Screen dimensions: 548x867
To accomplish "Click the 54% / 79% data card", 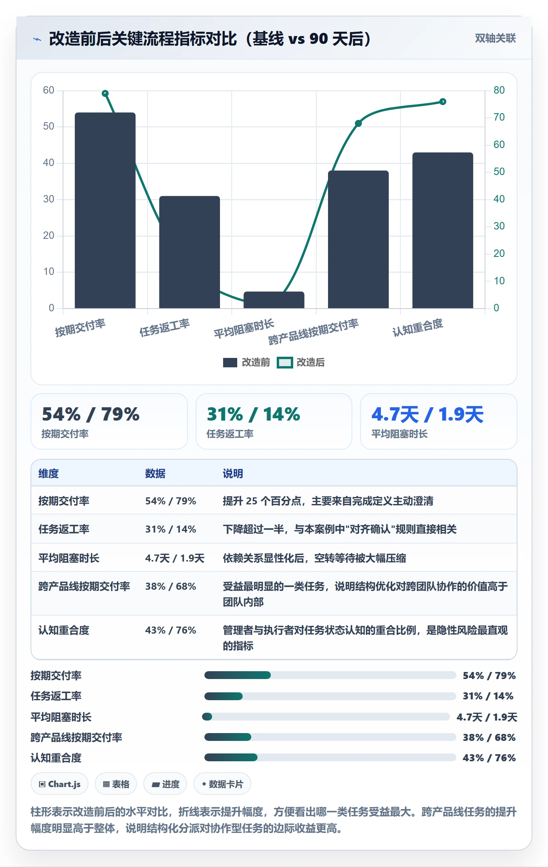I will [109, 421].
